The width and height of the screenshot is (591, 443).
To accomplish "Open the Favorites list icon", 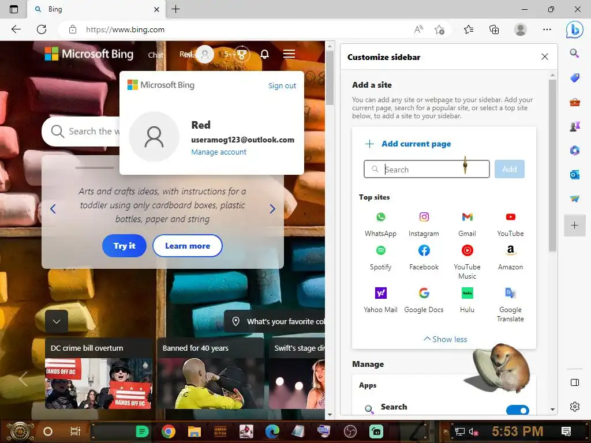I will point(469,29).
